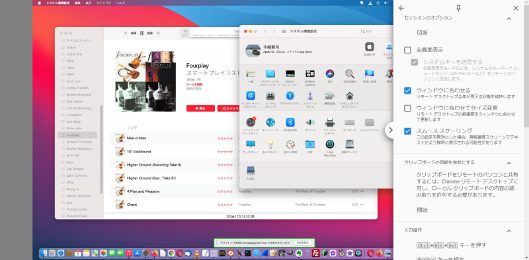
Task: Open 編集 menu in menu bar
Action: pos(77,3)
